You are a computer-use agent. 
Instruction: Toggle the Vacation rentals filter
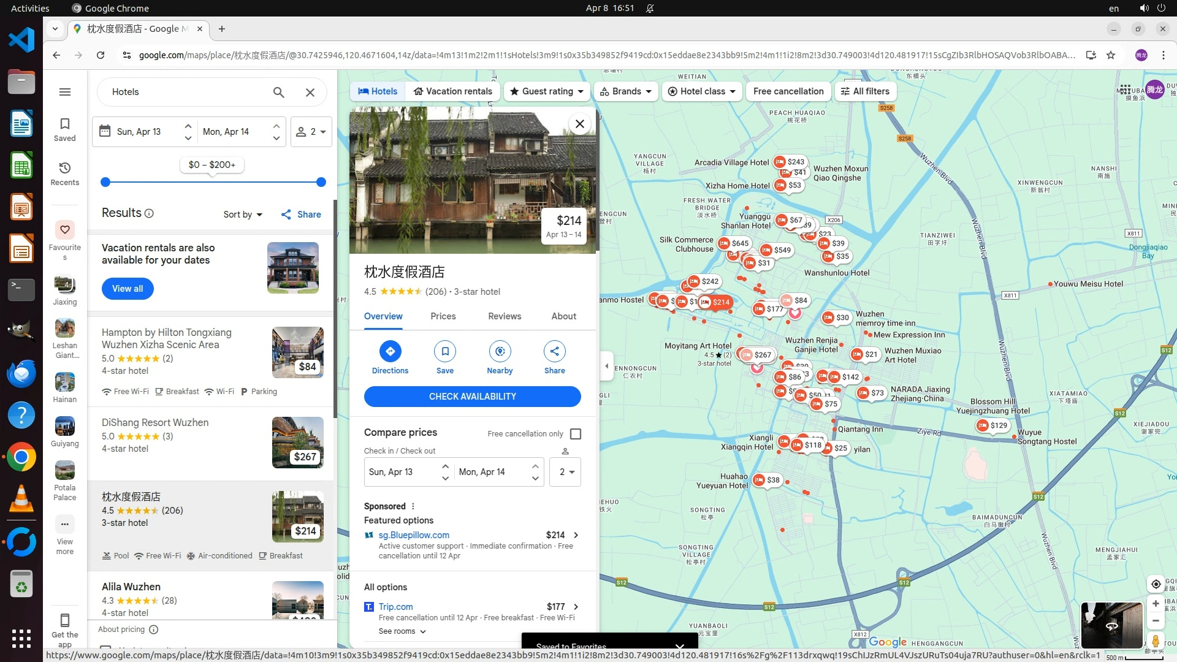point(452,91)
